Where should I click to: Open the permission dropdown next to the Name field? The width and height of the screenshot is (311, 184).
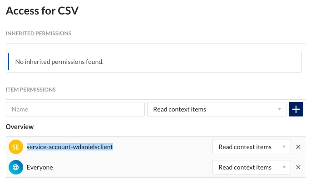click(217, 109)
